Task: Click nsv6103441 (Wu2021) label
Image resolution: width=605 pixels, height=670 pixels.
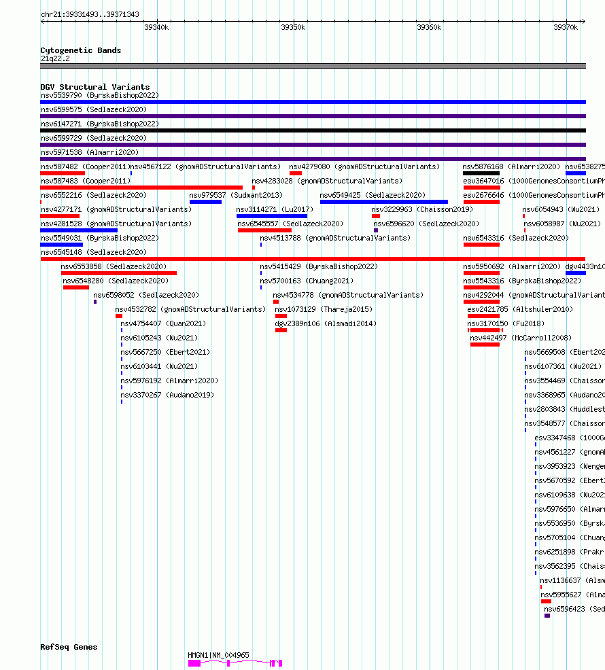Action: 159,366
